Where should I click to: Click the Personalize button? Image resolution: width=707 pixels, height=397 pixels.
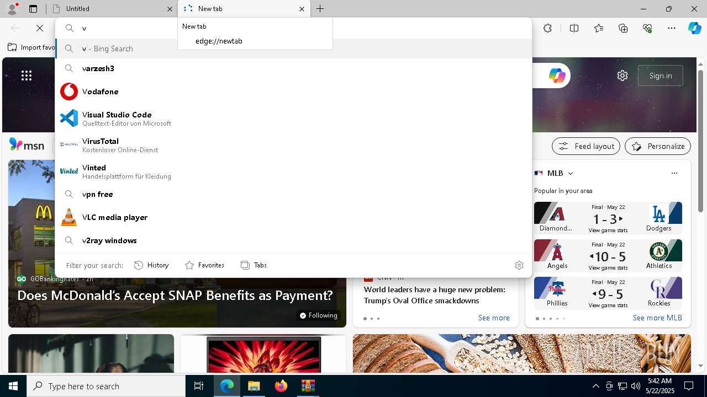(x=658, y=146)
